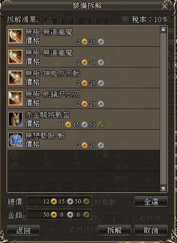
Task: Close the 裝備拆解 window
Action: click(165, 7)
